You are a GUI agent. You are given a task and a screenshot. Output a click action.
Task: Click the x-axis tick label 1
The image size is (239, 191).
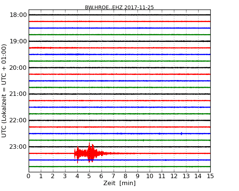coord(41,176)
